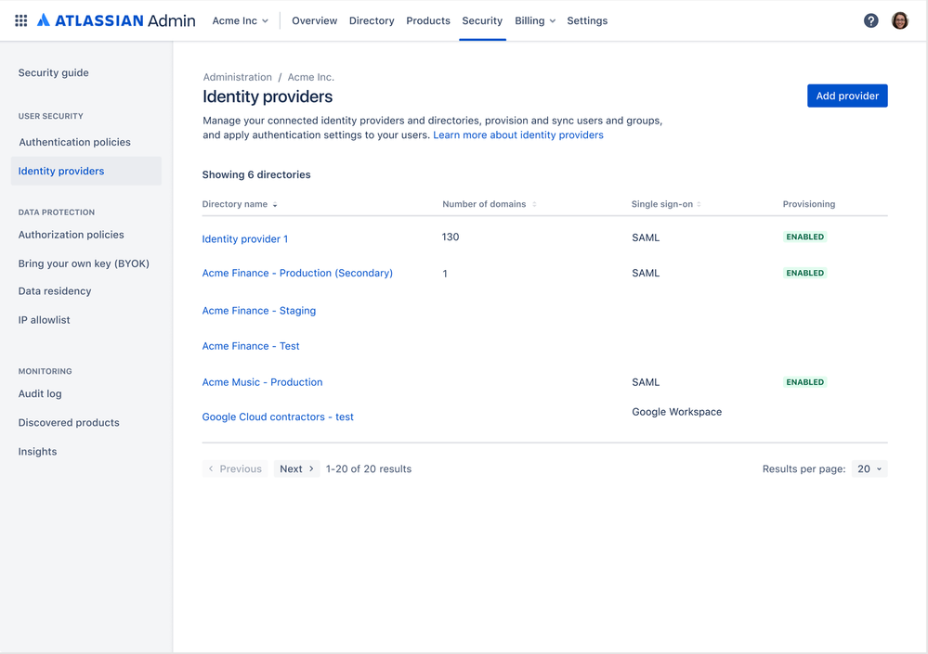The image size is (928, 654).
Task: Open Audit log in the sidebar
Action: point(40,394)
